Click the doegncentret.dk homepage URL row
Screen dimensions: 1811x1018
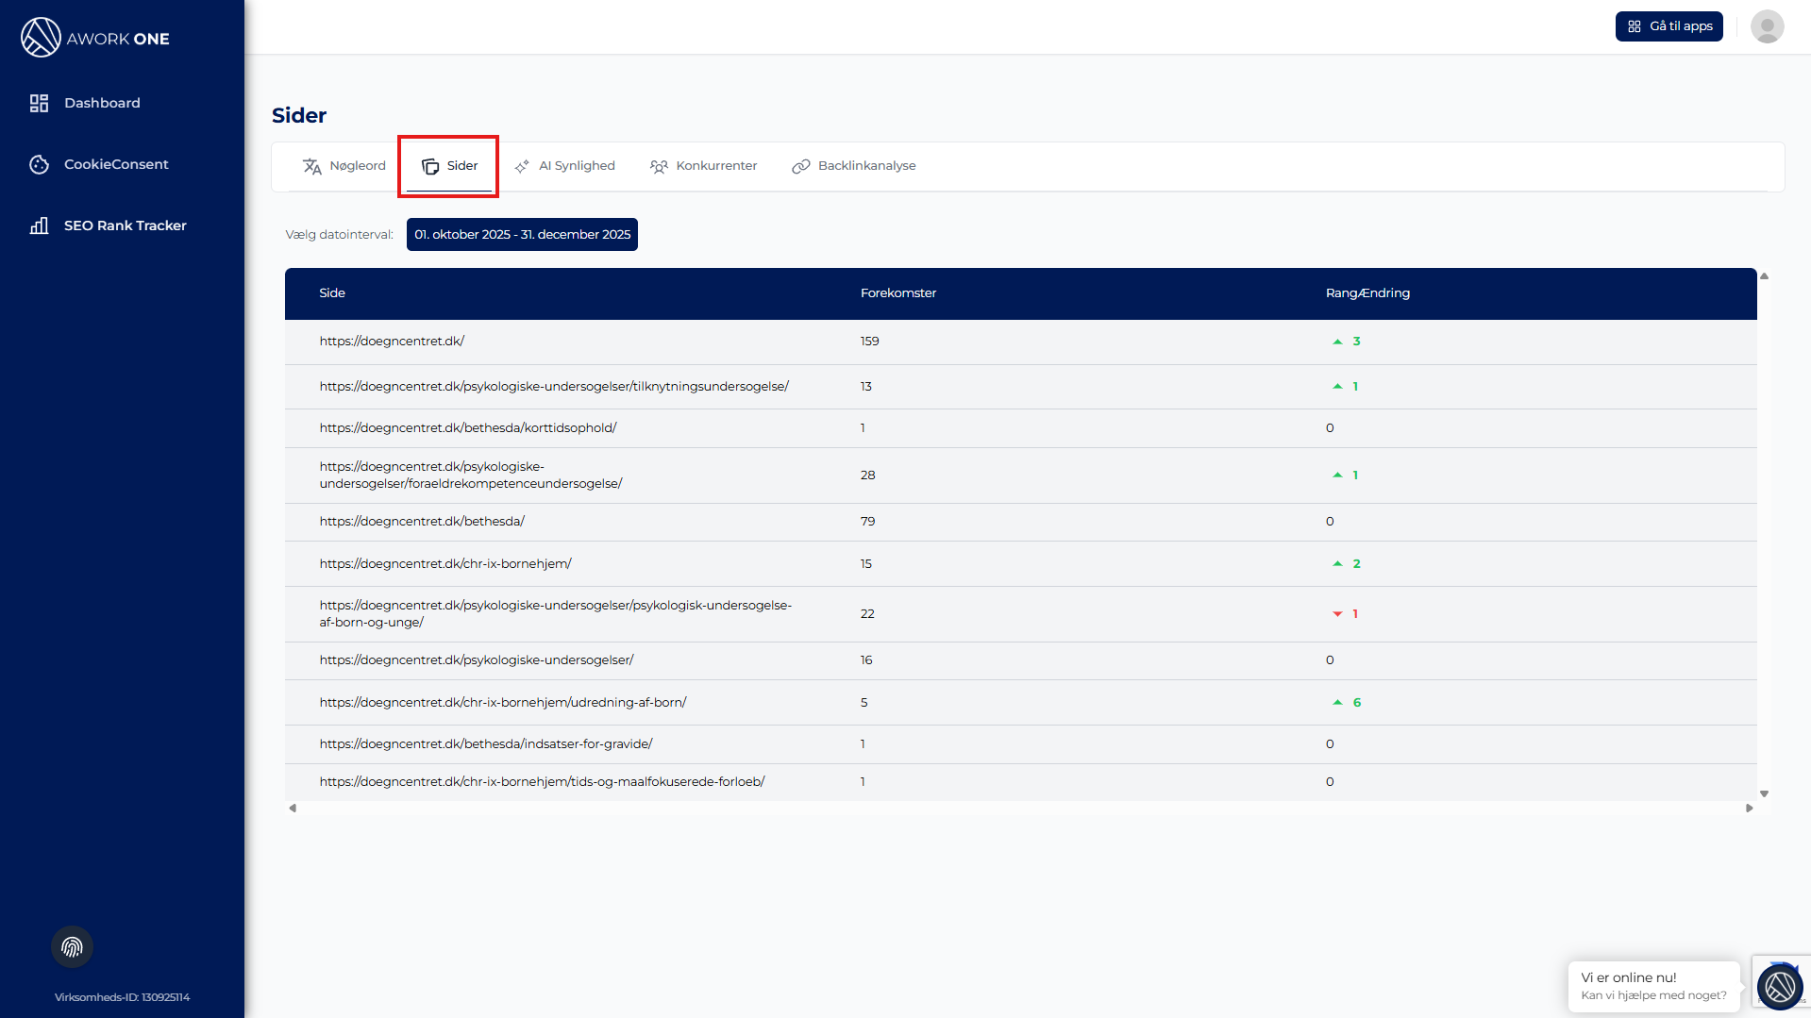pos(392,342)
